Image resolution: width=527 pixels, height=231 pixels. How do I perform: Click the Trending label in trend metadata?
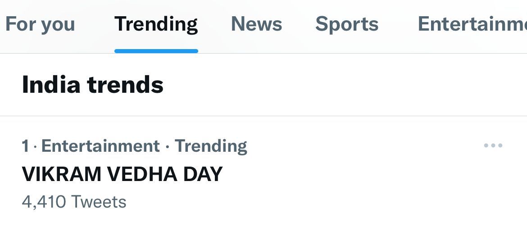[211, 146]
